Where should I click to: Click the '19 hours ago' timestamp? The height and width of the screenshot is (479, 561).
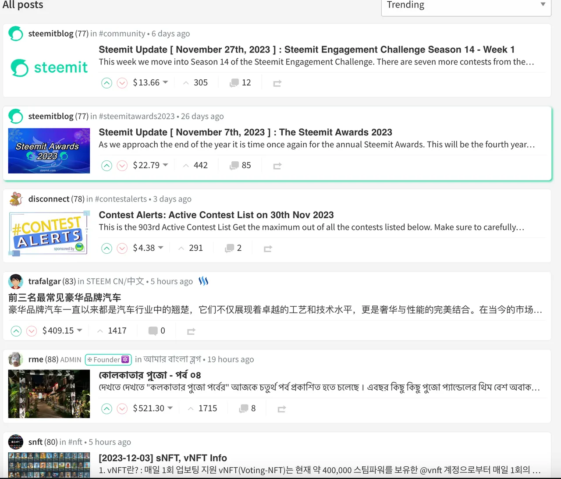(x=231, y=359)
